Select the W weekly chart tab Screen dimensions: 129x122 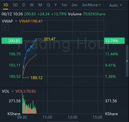pyautogui.click(x=32, y=5)
